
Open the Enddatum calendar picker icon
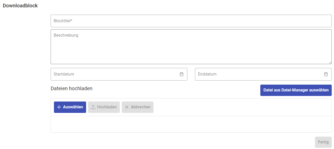(x=326, y=74)
